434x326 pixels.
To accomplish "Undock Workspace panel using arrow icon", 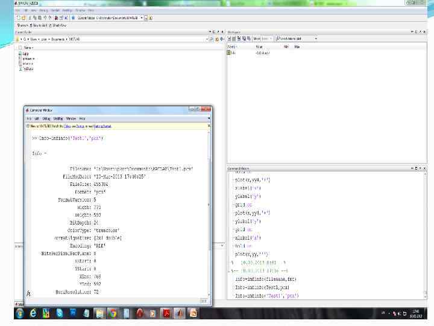I will [x=420, y=32].
